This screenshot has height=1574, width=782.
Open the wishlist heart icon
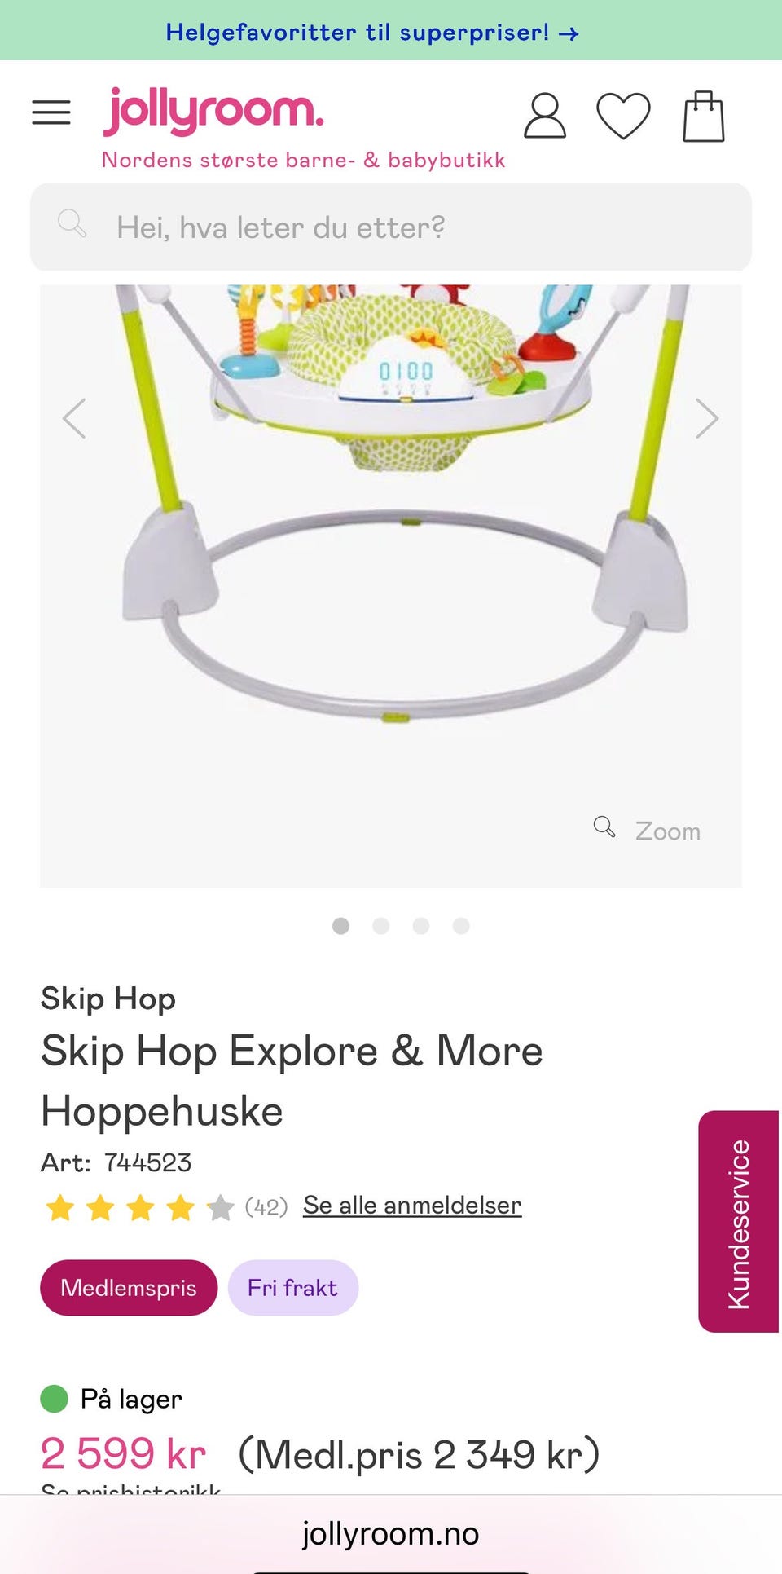coord(623,116)
